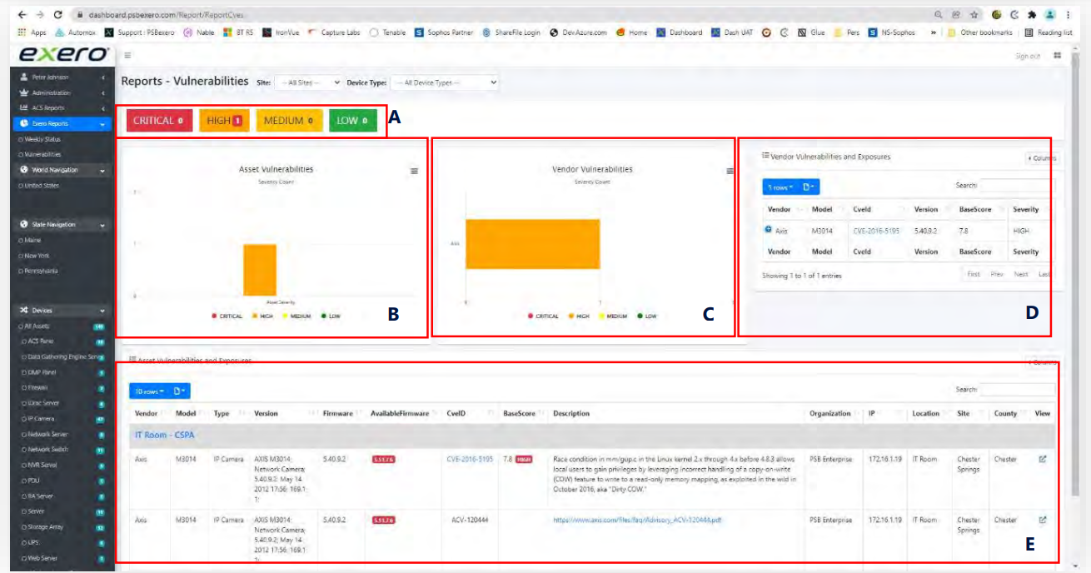Open the external view icon on the CVE-2016-5195 row
1091x573 pixels.
click(1044, 459)
